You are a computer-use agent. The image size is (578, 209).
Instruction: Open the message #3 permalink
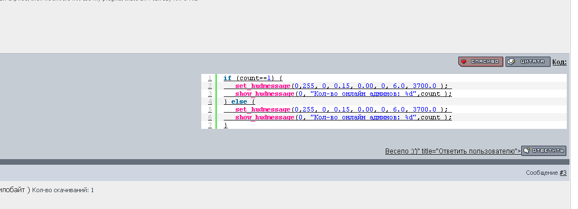[563, 173]
